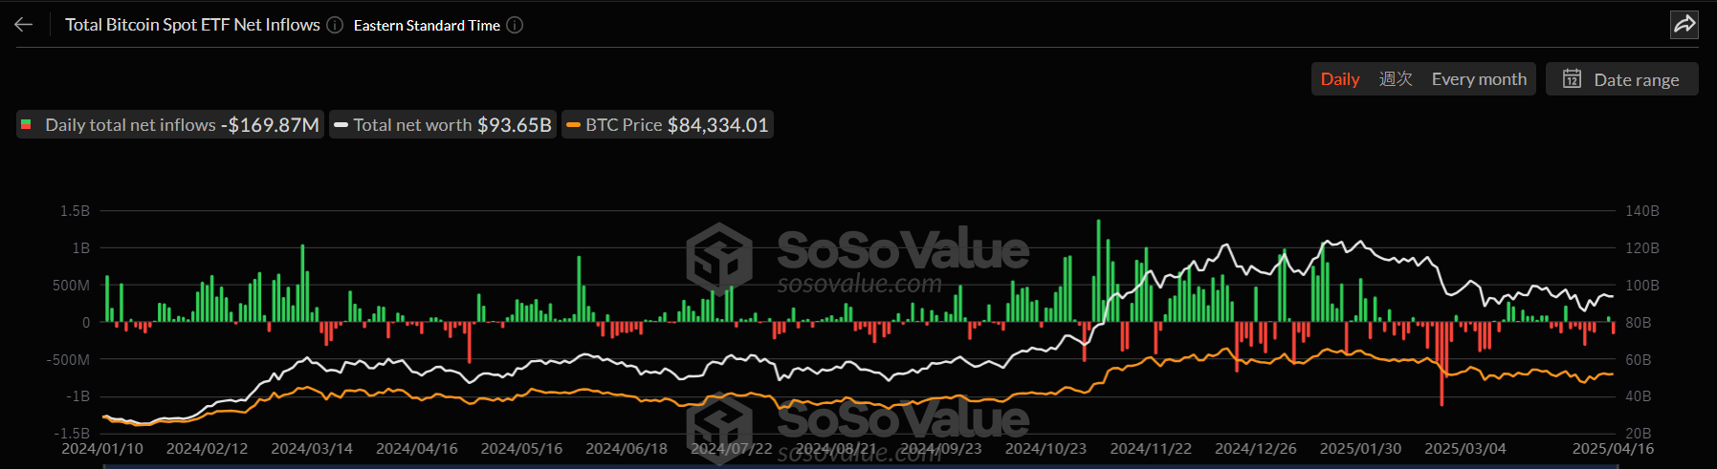
Task: Click the 20B right axis label
Action: (x=1639, y=434)
